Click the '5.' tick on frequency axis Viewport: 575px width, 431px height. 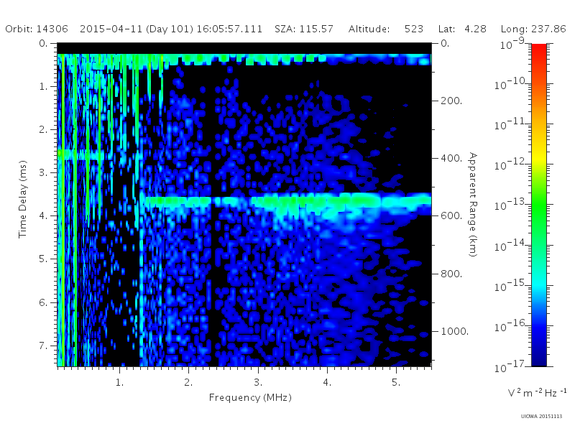(x=396, y=382)
